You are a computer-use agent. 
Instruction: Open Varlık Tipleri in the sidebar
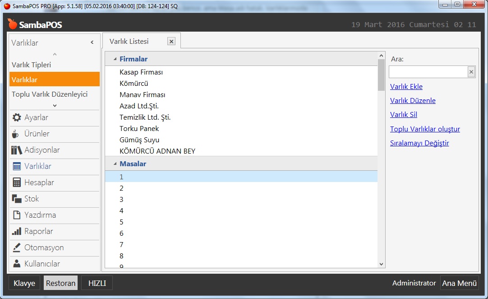coord(32,65)
